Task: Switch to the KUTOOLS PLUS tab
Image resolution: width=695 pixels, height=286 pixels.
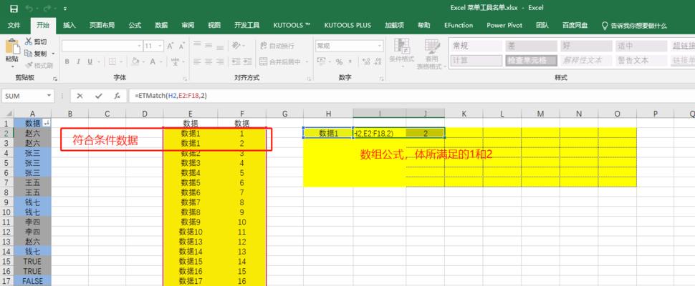Action: click(347, 25)
